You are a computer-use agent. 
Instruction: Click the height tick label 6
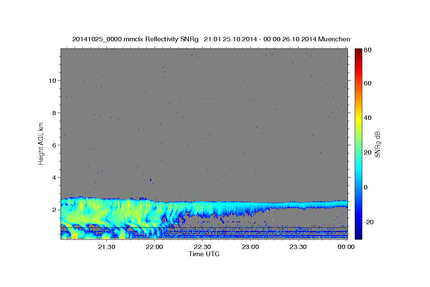[x=54, y=145]
